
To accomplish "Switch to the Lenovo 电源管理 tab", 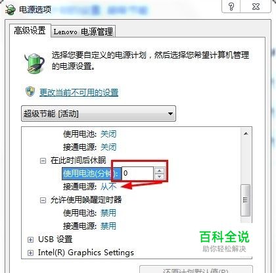I will coord(83,32).
